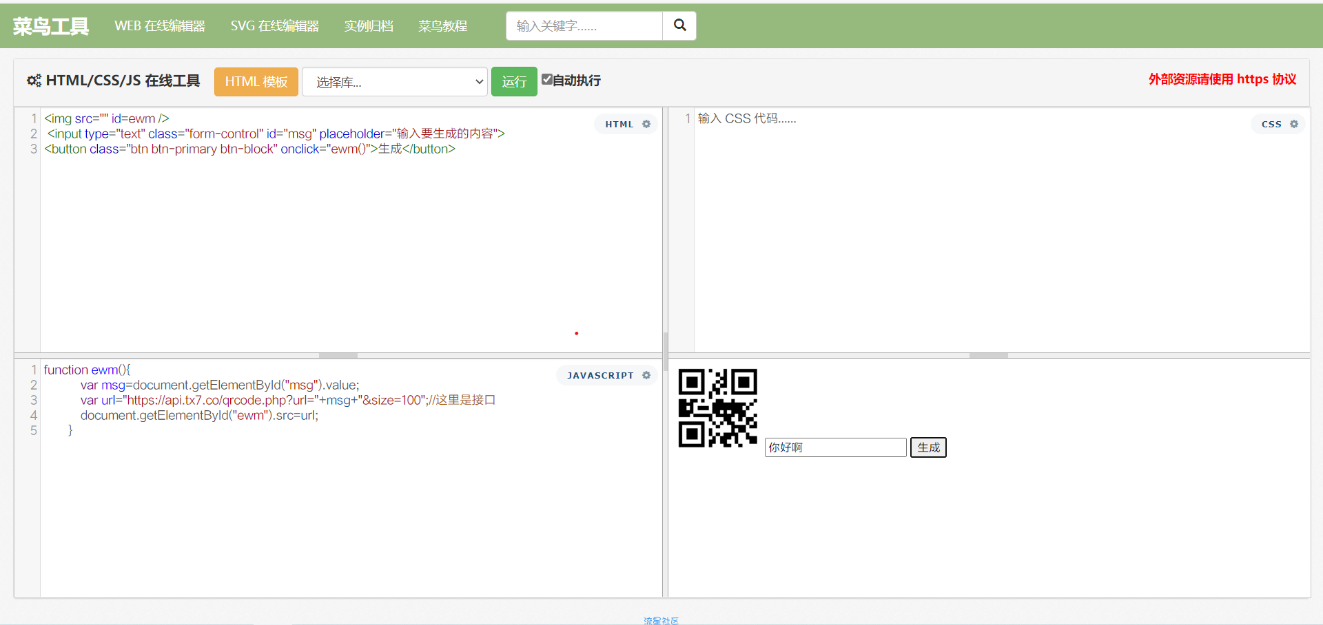The width and height of the screenshot is (1323, 625).
Task: Click the 生成 button in preview
Action: (928, 447)
